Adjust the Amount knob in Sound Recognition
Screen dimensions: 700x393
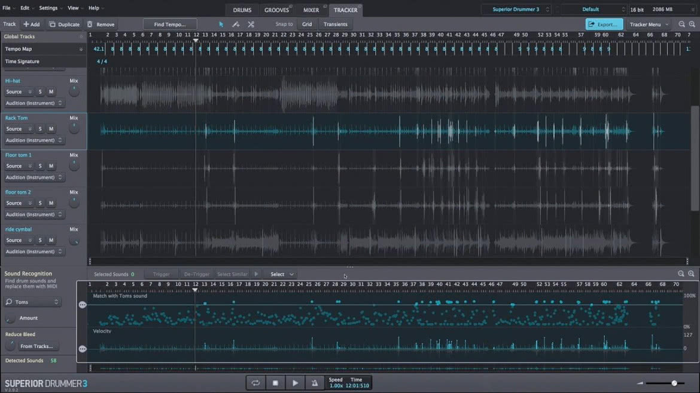pyautogui.click(x=10, y=318)
